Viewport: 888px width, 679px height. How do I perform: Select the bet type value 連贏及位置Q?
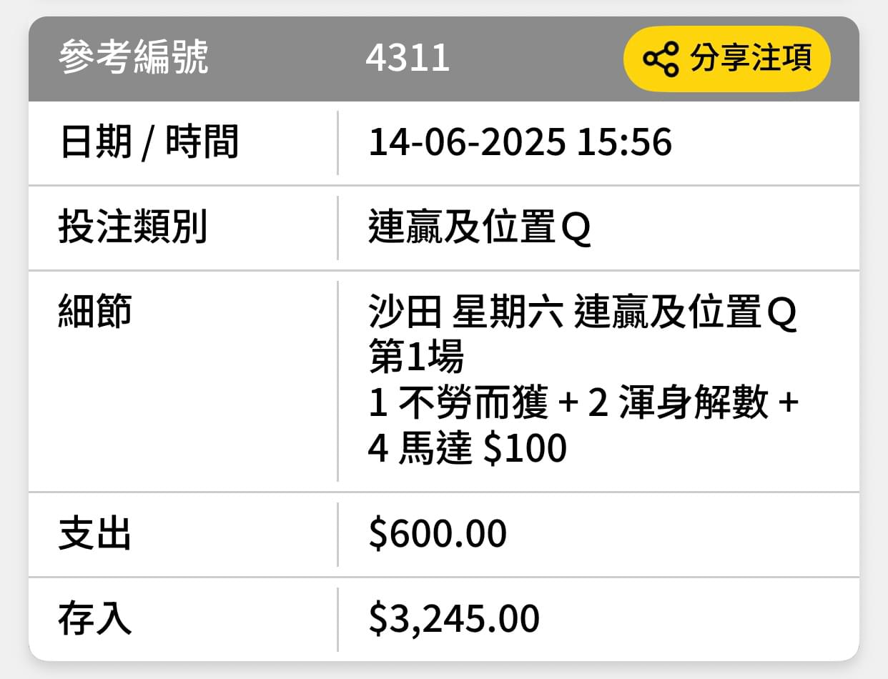[480, 228]
